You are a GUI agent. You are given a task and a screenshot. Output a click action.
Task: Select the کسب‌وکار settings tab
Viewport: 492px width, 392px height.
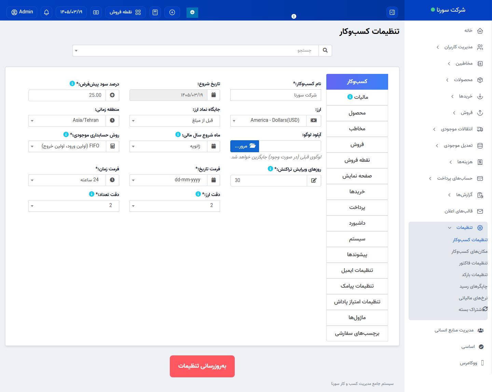(x=357, y=81)
